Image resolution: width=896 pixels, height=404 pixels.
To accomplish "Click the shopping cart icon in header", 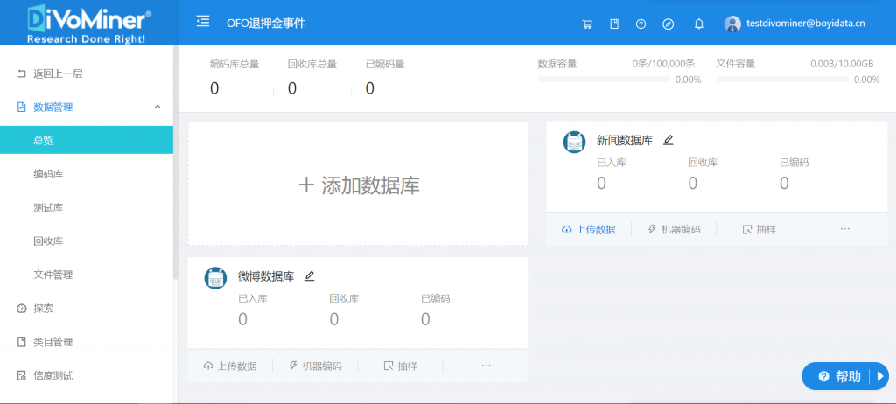I will click(x=587, y=24).
